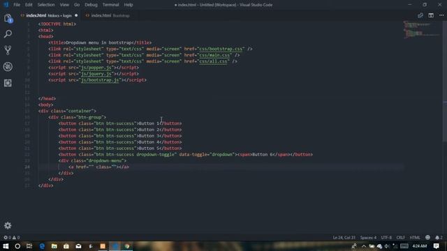Open the Windows Action Center
This screenshot has width=447, height=251.
click(x=436, y=246)
